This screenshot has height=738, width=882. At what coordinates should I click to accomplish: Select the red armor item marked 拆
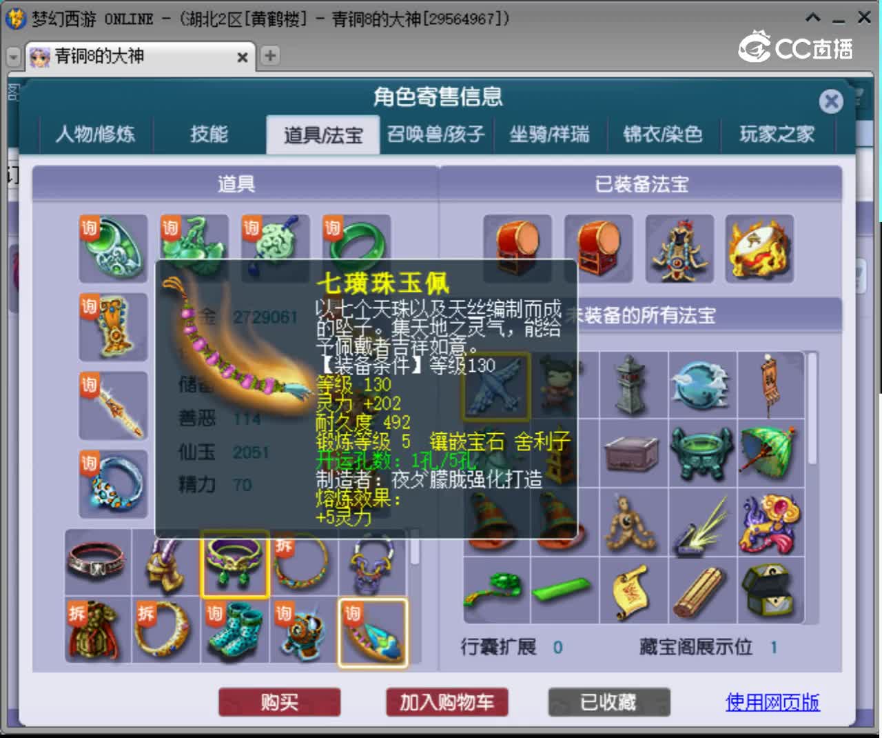tap(98, 631)
